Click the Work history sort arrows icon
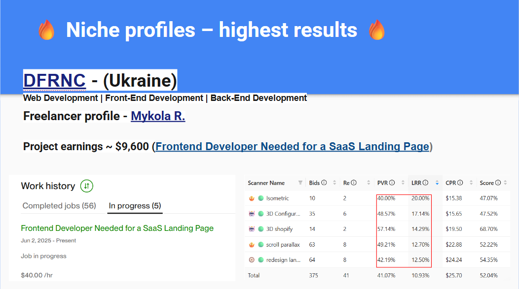The height and width of the screenshot is (289, 519). click(x=87, y=186)
